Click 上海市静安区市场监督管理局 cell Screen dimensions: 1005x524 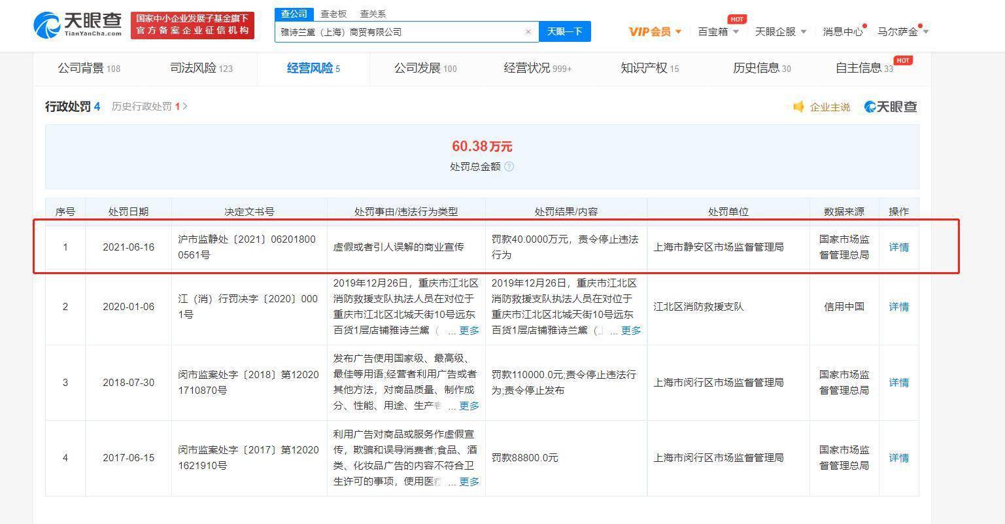[x=719, y=247]
